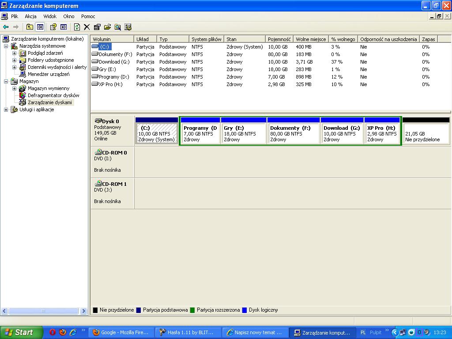Open Properties toolbar icon

pos(97,27)
